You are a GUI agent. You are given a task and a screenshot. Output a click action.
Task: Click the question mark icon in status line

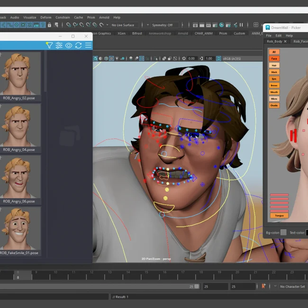(x=43, y=25)
